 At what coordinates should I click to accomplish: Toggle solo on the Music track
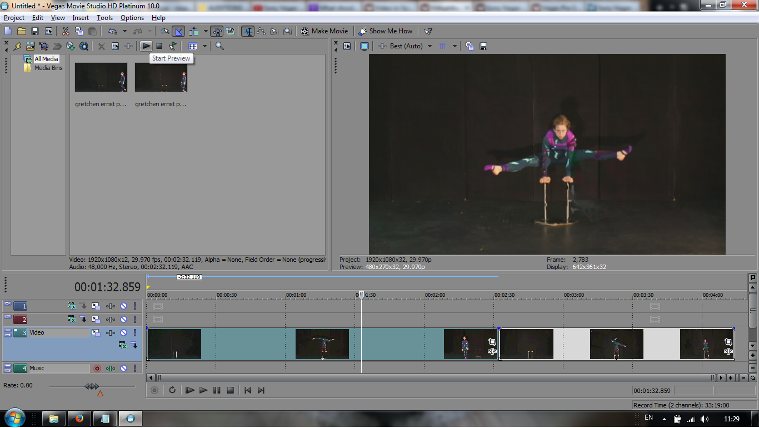[134, 368]
